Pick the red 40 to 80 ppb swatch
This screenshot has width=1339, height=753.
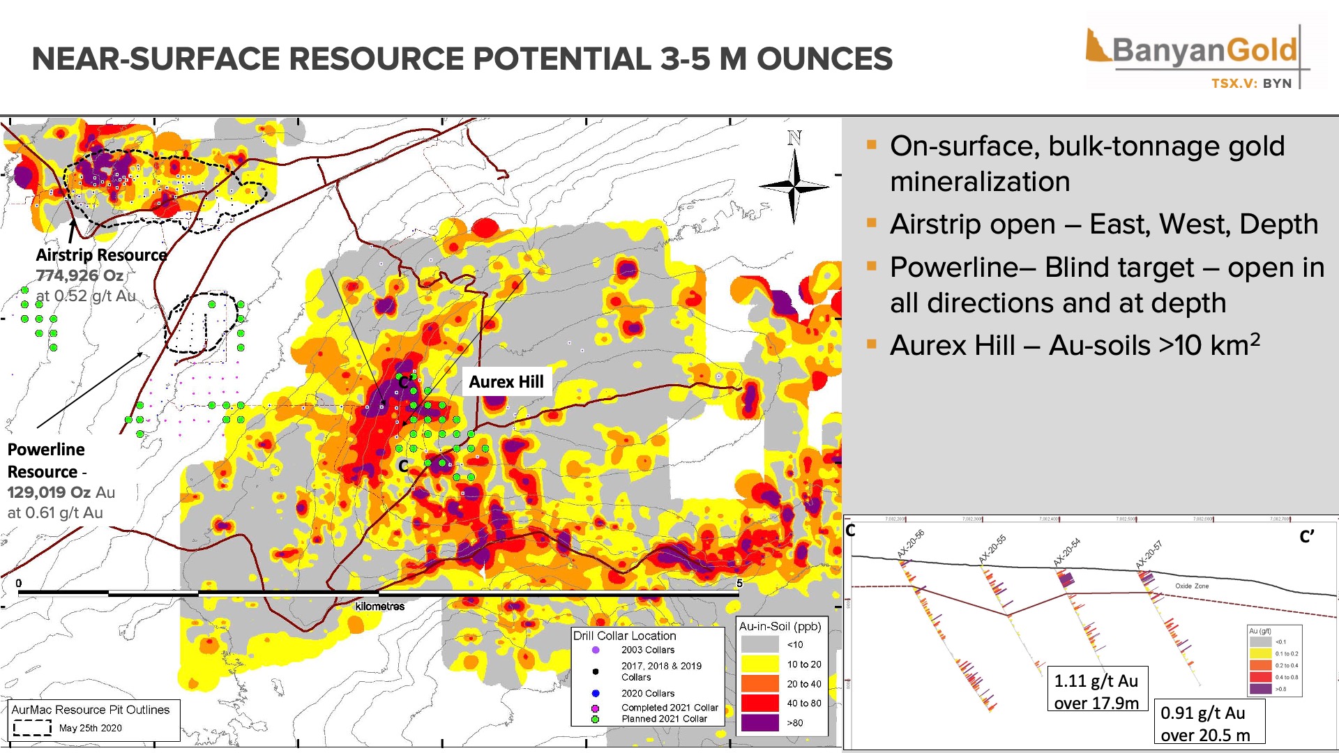point(759,703)
